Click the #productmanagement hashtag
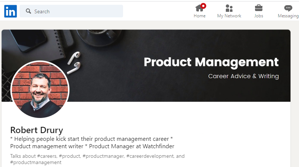The image size is (299, 167). (x=36, y=163)
